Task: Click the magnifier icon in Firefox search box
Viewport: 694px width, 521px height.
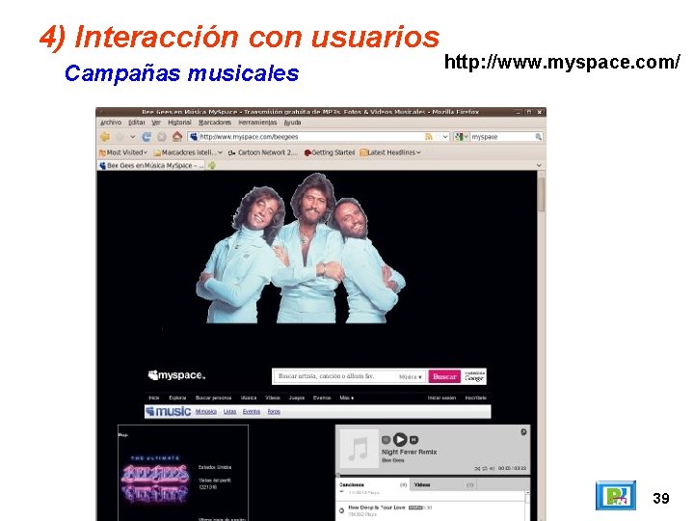Action: click(538, 137)
